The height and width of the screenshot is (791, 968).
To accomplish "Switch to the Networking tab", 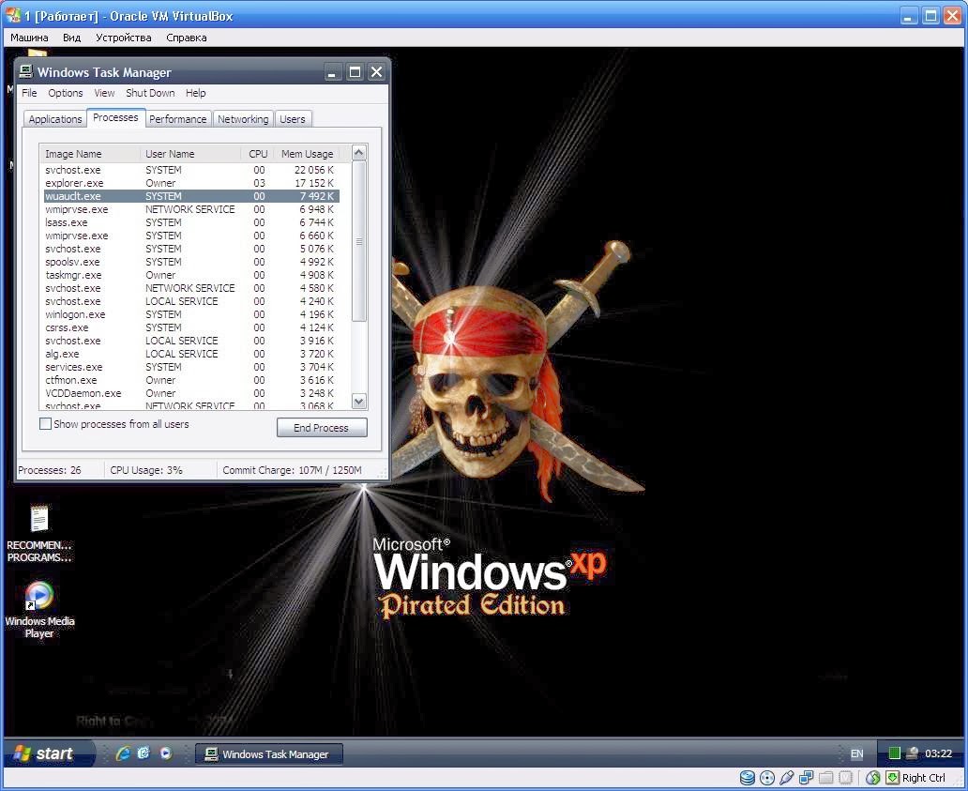I will [x=243, y=119].
